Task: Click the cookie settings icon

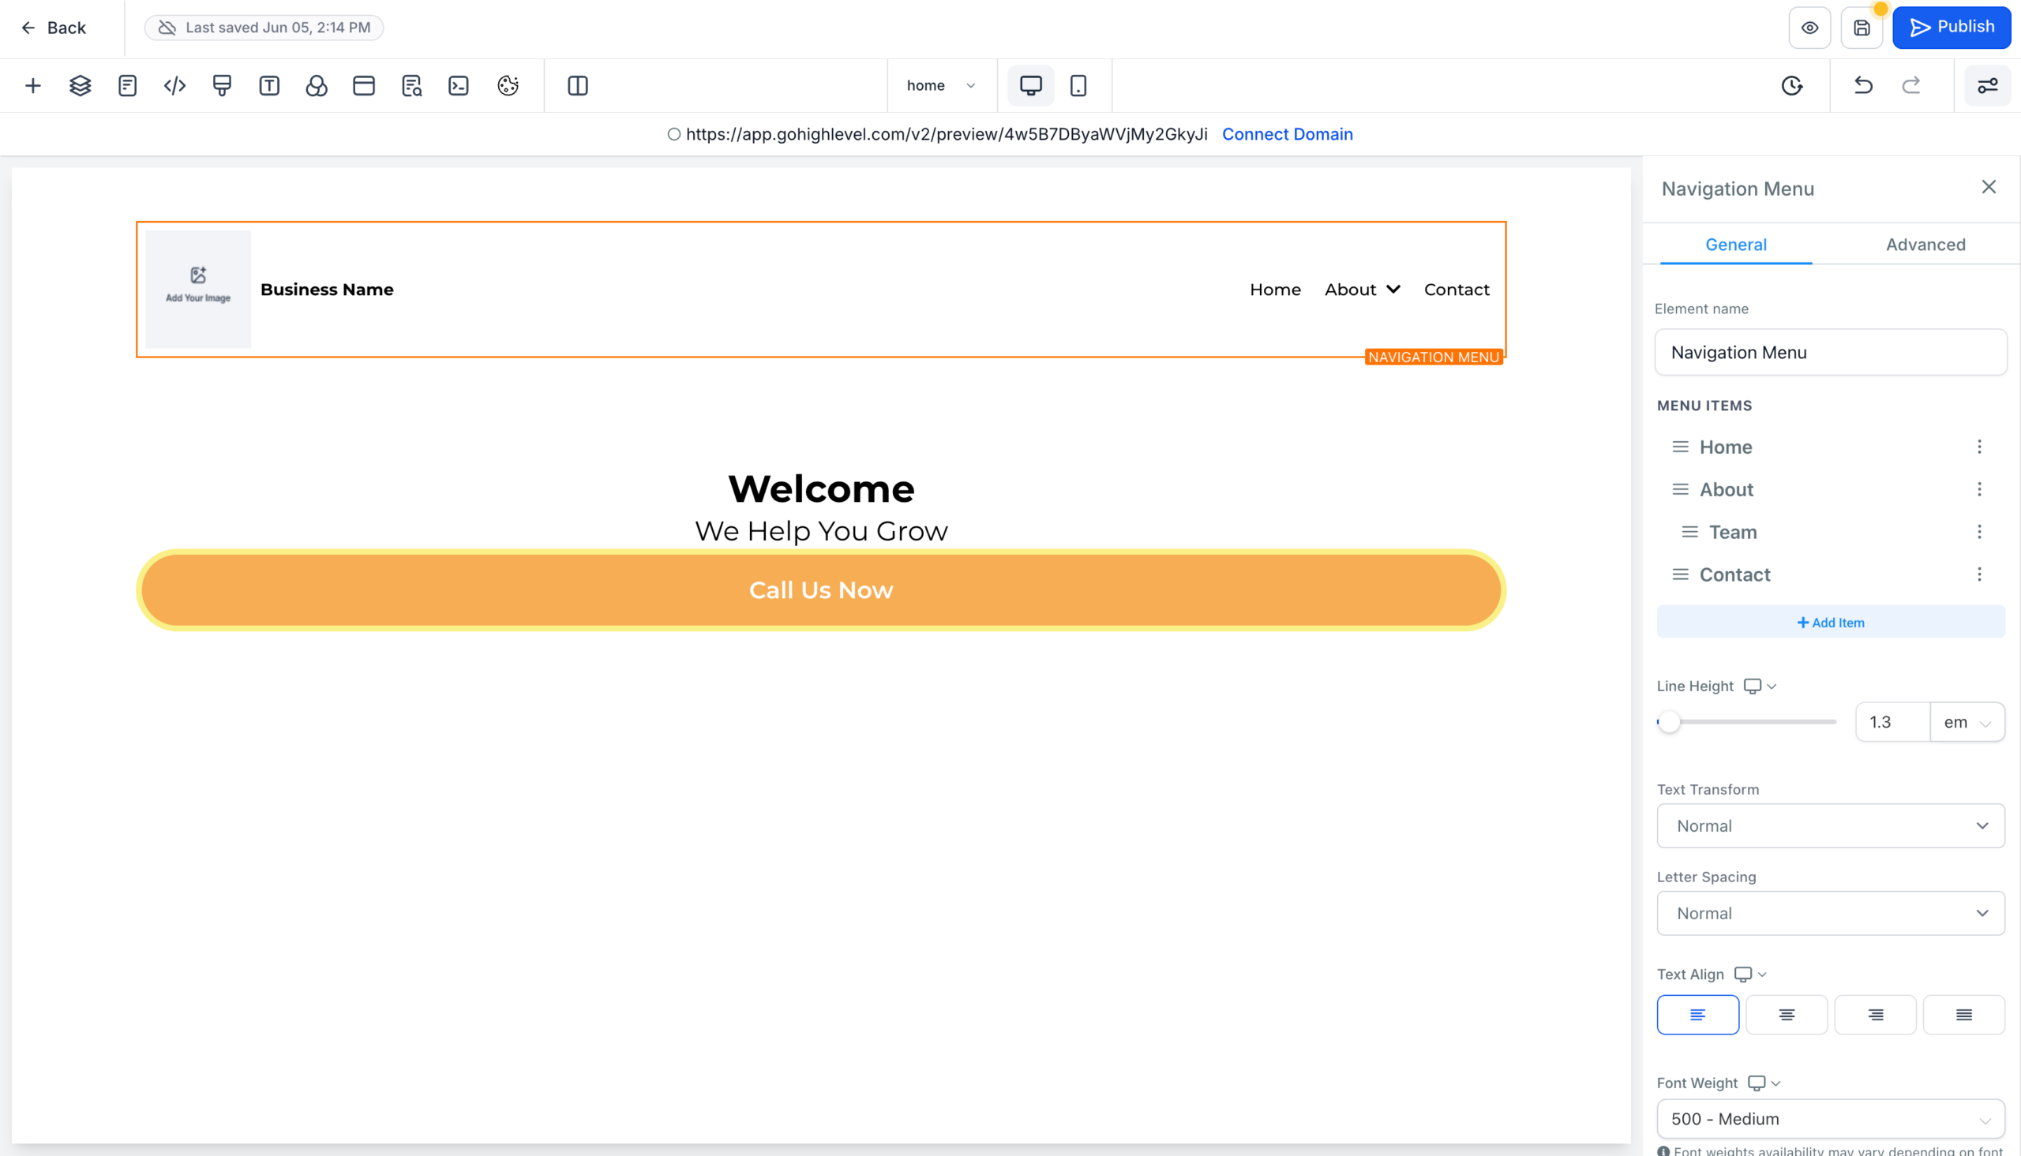Action: click(508, 85)
